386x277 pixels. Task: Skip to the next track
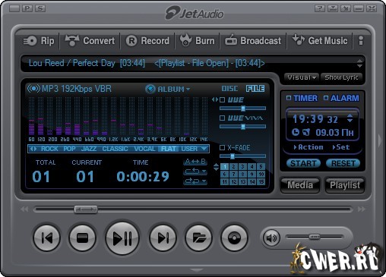pyautogui.click(x=163, y=238)
